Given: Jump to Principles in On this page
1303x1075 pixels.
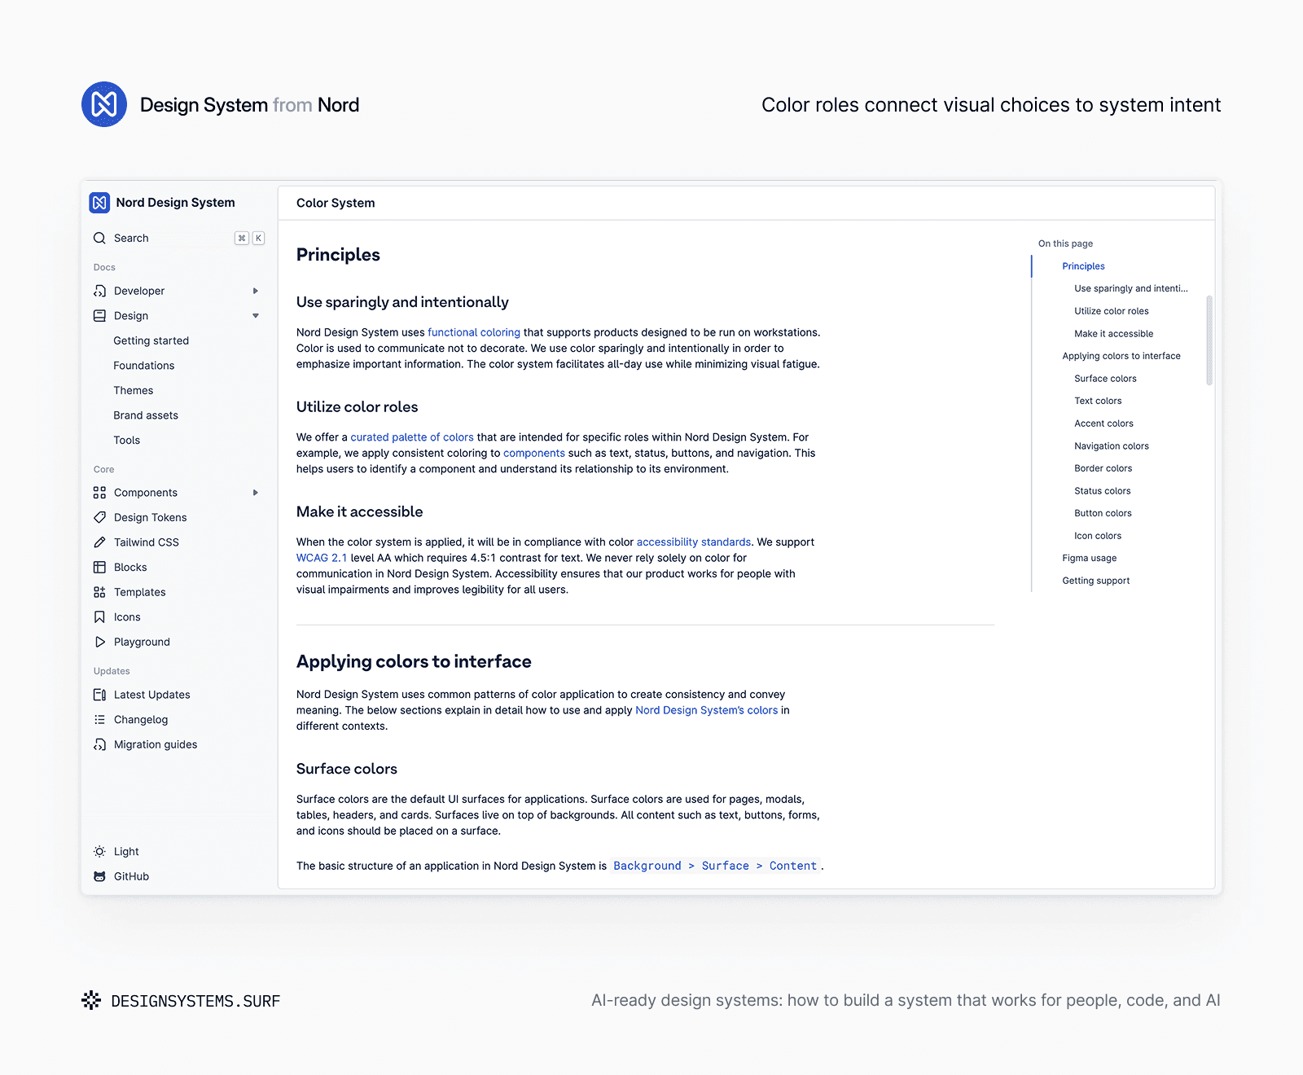Looking at the screenshot, I should click(x=1084, y=266).
